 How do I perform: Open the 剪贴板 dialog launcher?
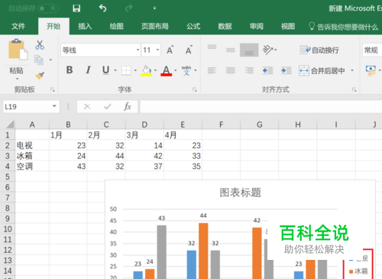click(53, 89)
